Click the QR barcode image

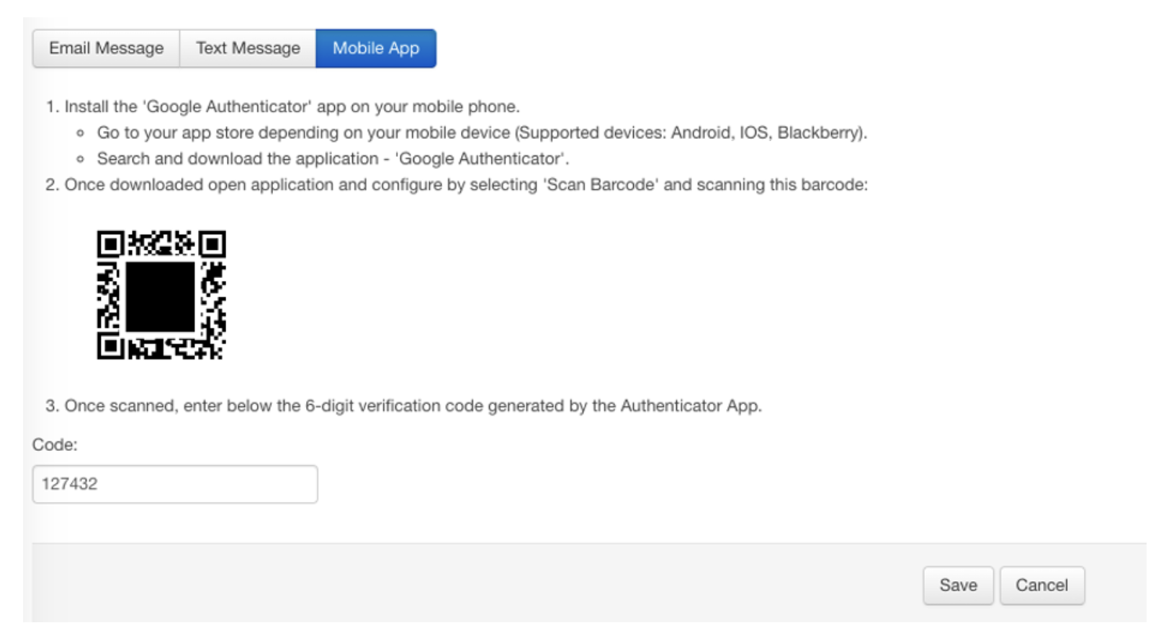point(161,295)
